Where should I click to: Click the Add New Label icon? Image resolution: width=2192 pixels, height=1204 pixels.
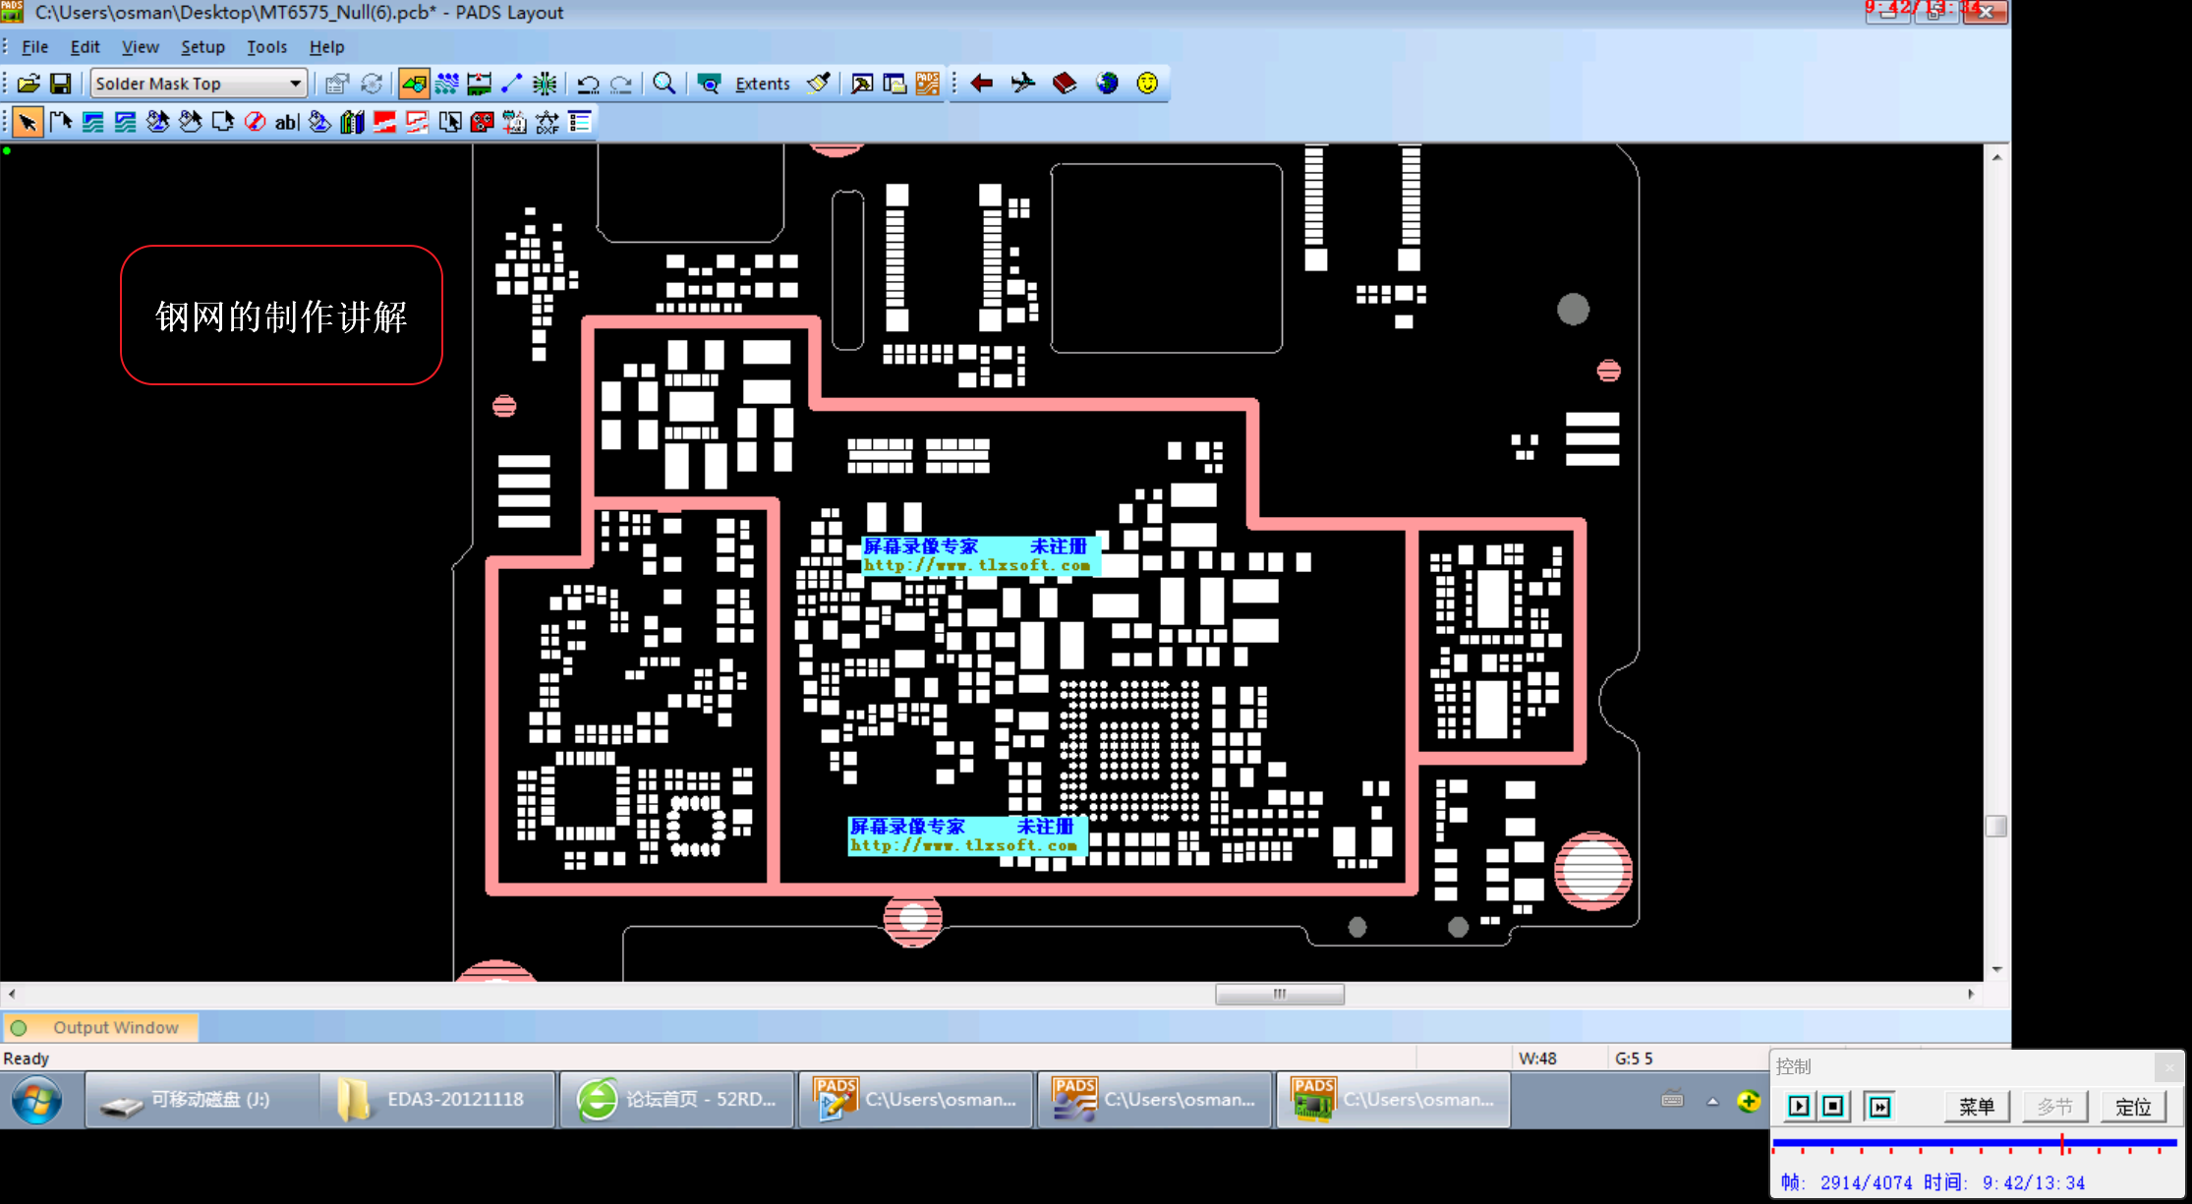[514, 122]
